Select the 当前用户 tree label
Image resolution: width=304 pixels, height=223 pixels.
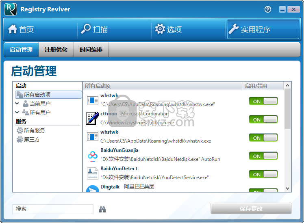[x=40, y=104]
